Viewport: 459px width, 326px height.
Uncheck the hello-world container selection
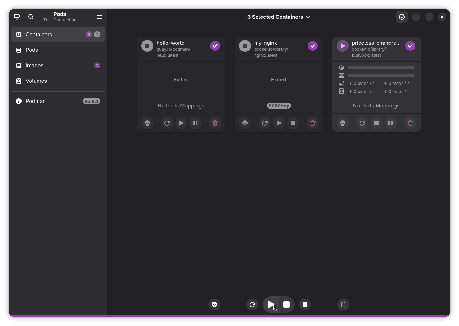[x=215, y=45]
